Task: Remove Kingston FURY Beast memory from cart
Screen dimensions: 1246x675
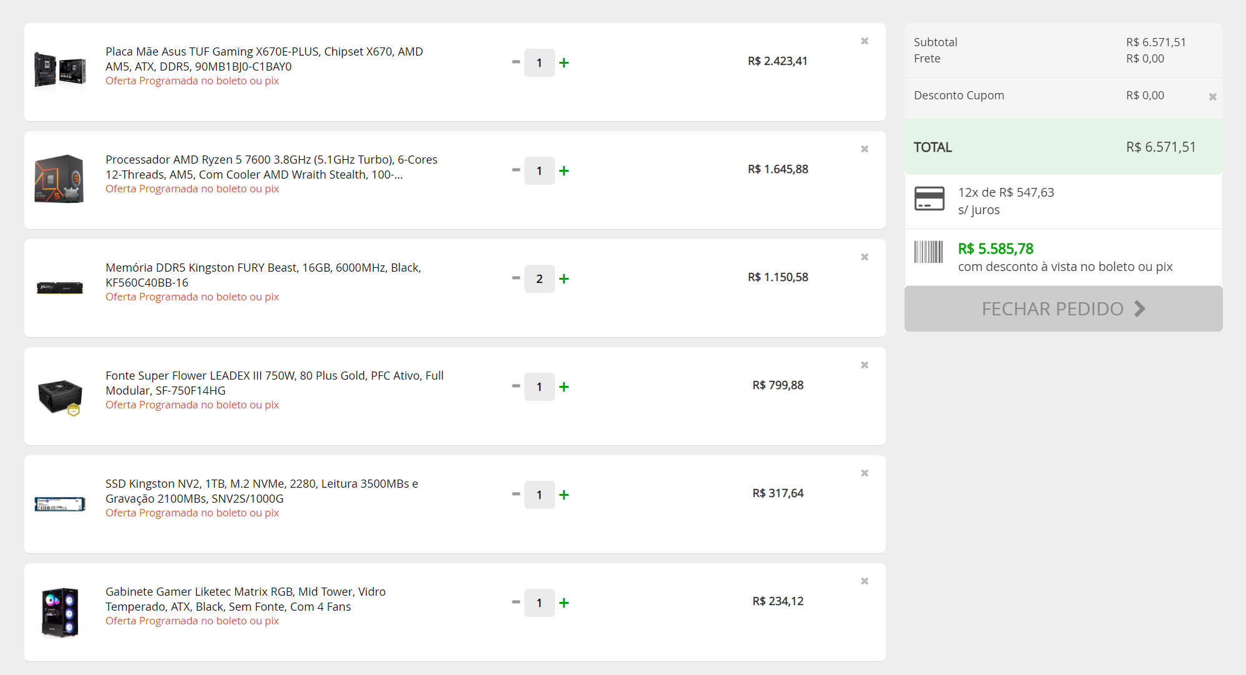Action: [x=865, y=257]
